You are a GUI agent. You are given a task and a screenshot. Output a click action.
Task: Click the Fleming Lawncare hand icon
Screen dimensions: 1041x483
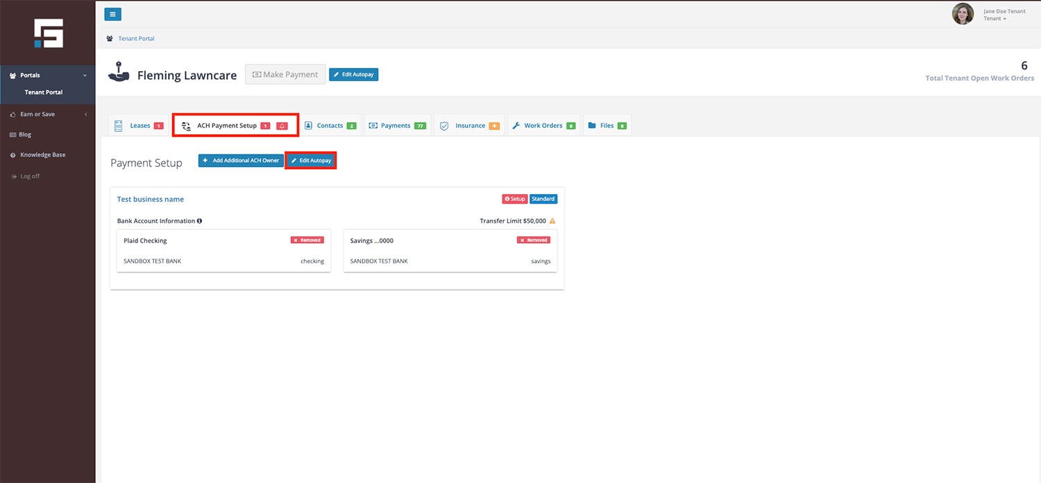[119, 73]
